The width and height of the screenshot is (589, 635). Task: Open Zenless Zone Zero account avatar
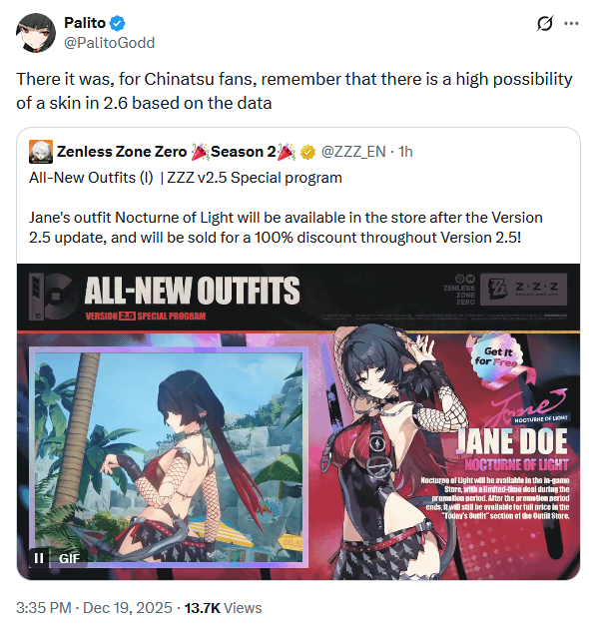[41, 152]
